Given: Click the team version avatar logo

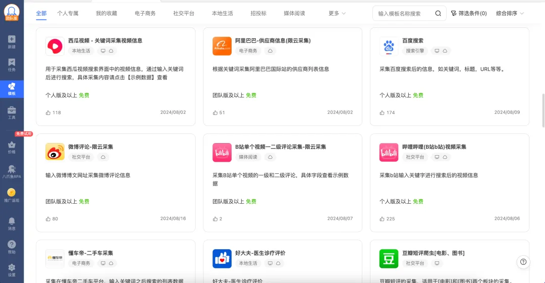Looking at the screenshot, I should pyautogui.click(x=12, y=12).
